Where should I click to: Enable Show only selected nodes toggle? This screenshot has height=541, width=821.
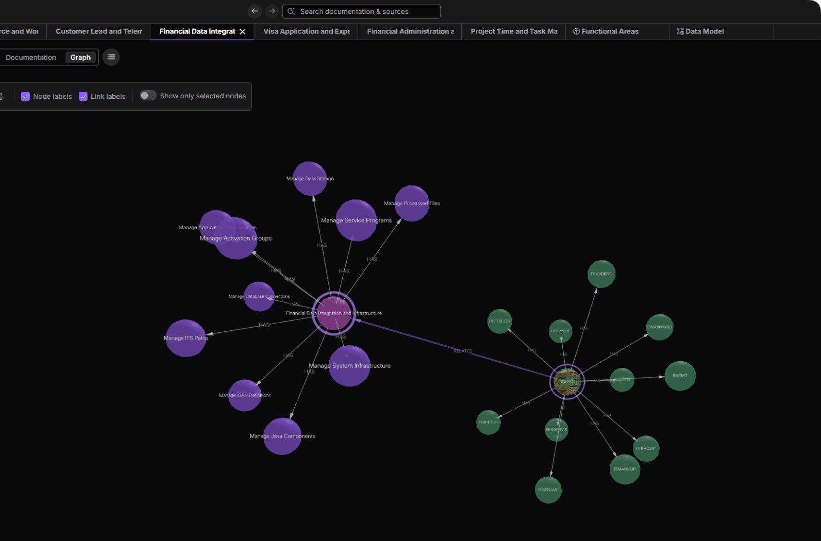148,95
